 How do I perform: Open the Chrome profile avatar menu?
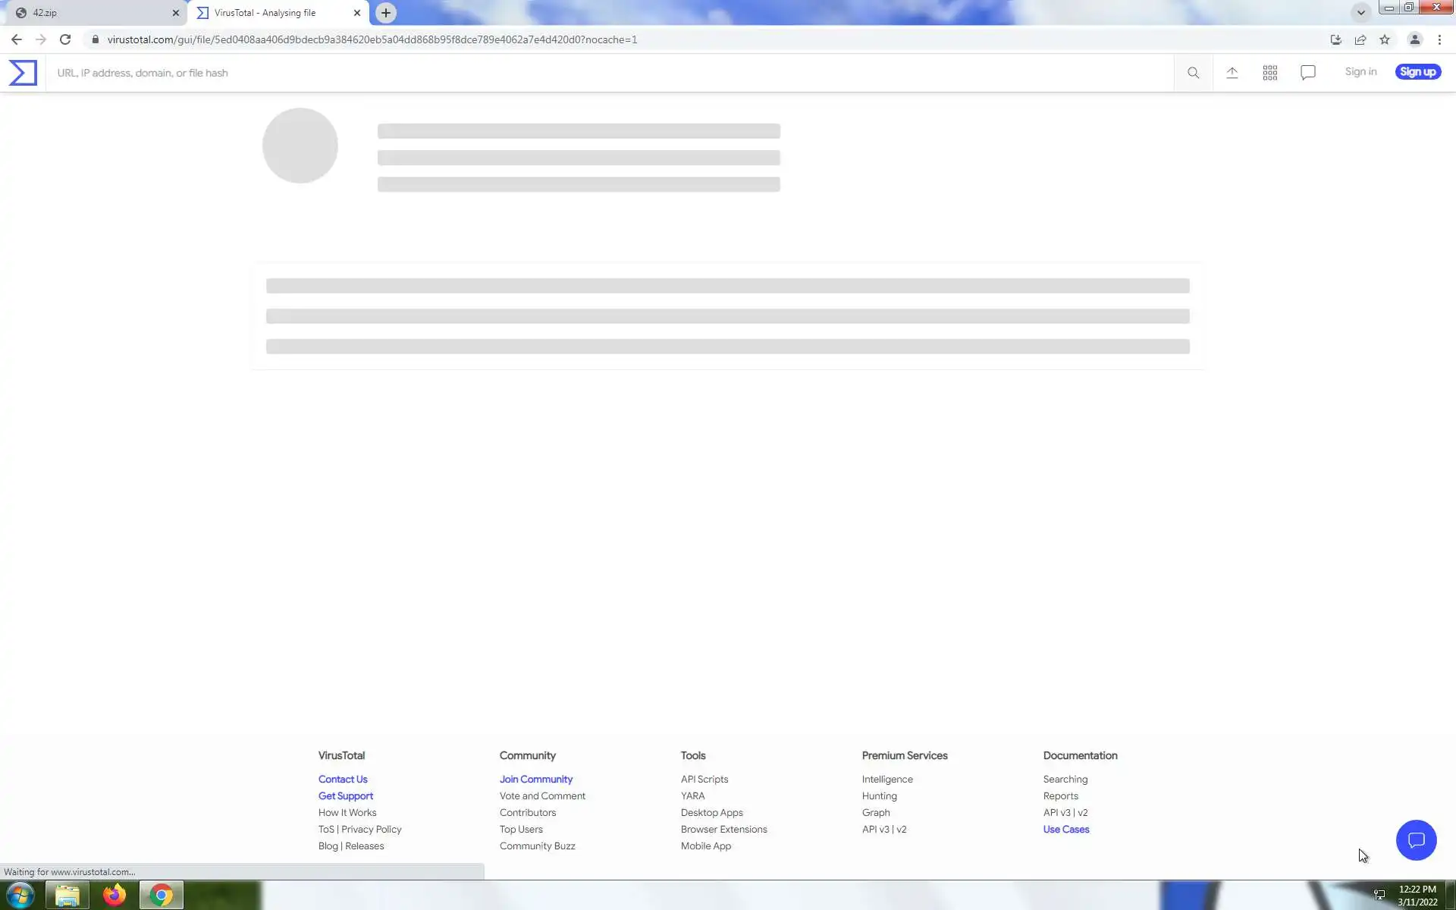[1414, 39]
